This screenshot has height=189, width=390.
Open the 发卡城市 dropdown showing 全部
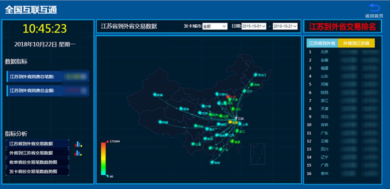coord(215,26)
